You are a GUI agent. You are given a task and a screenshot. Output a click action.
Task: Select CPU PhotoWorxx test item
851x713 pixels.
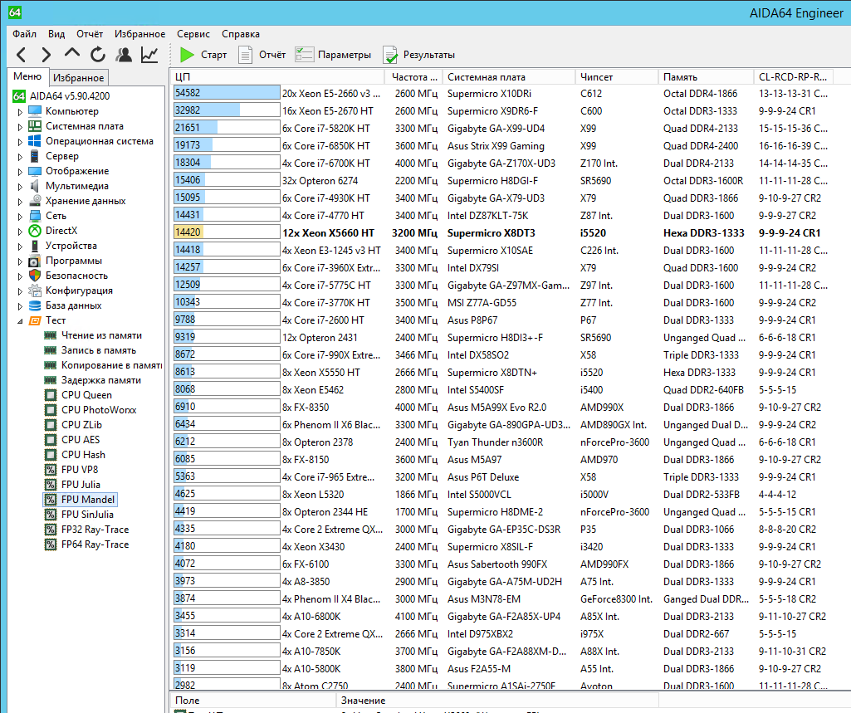point(99,410)
